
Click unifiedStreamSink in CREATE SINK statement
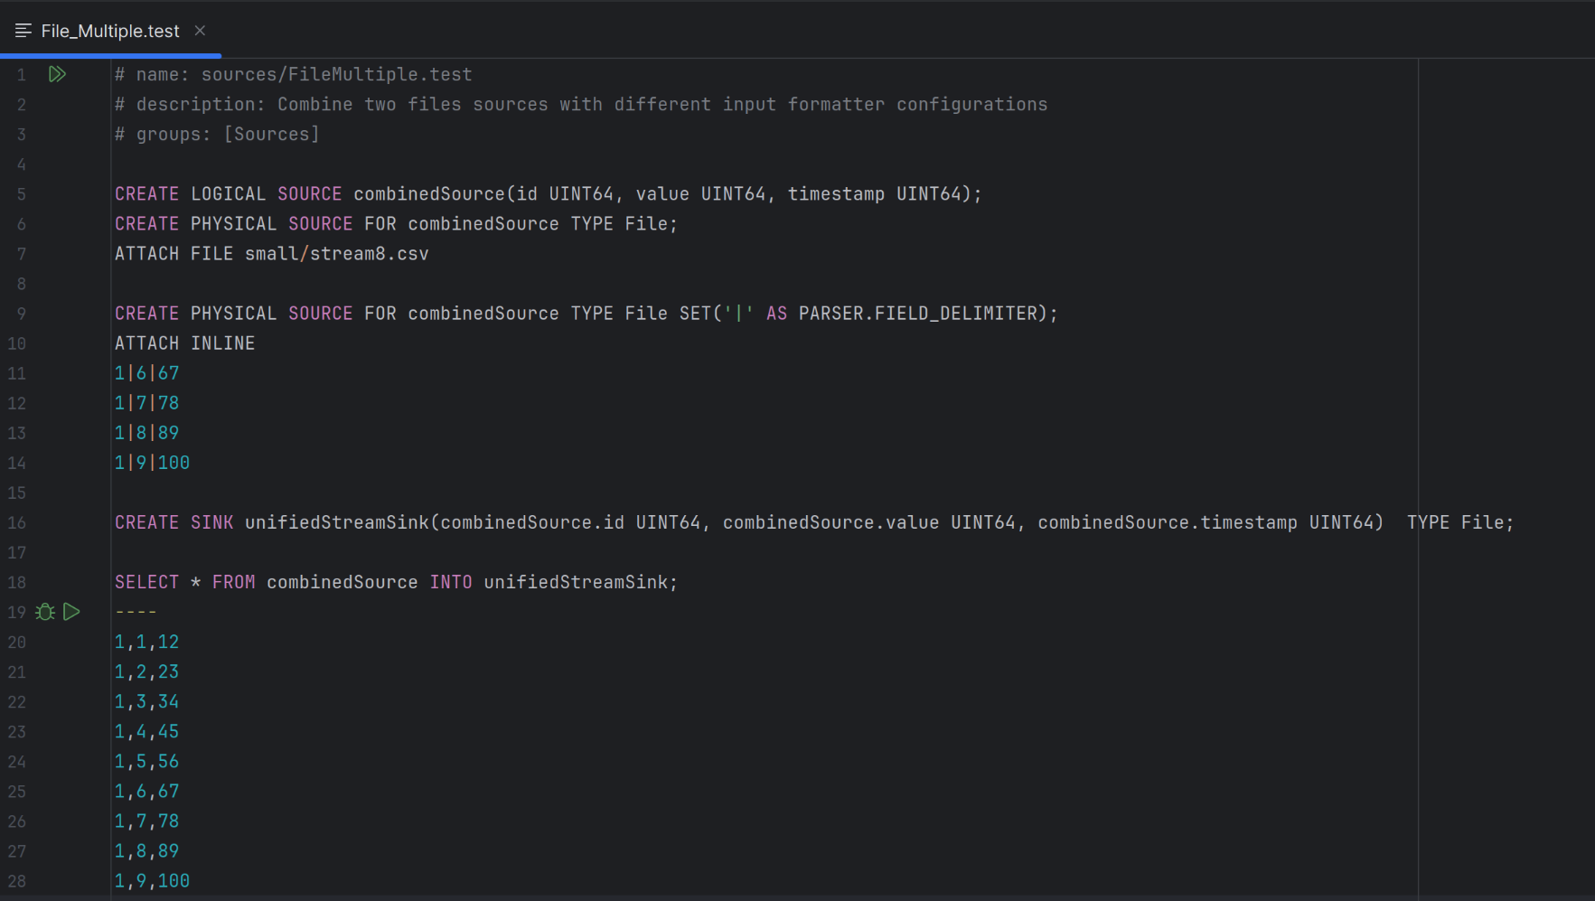pos(337,522)
